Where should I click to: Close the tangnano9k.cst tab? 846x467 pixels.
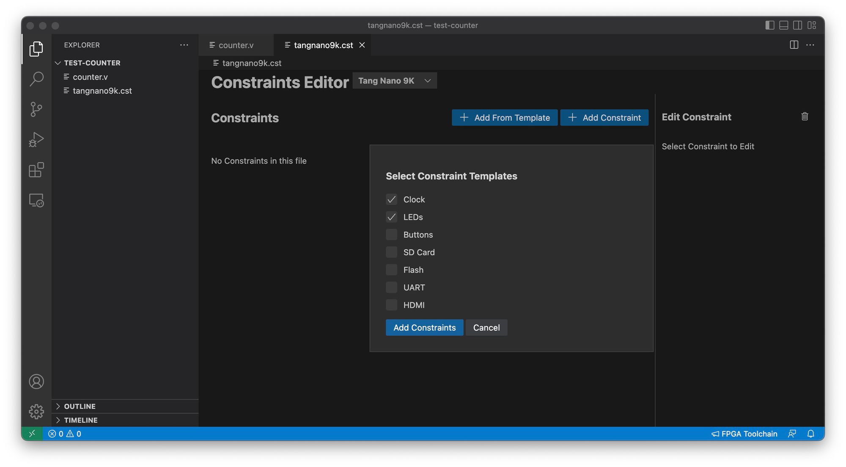[x=362, y=45]
